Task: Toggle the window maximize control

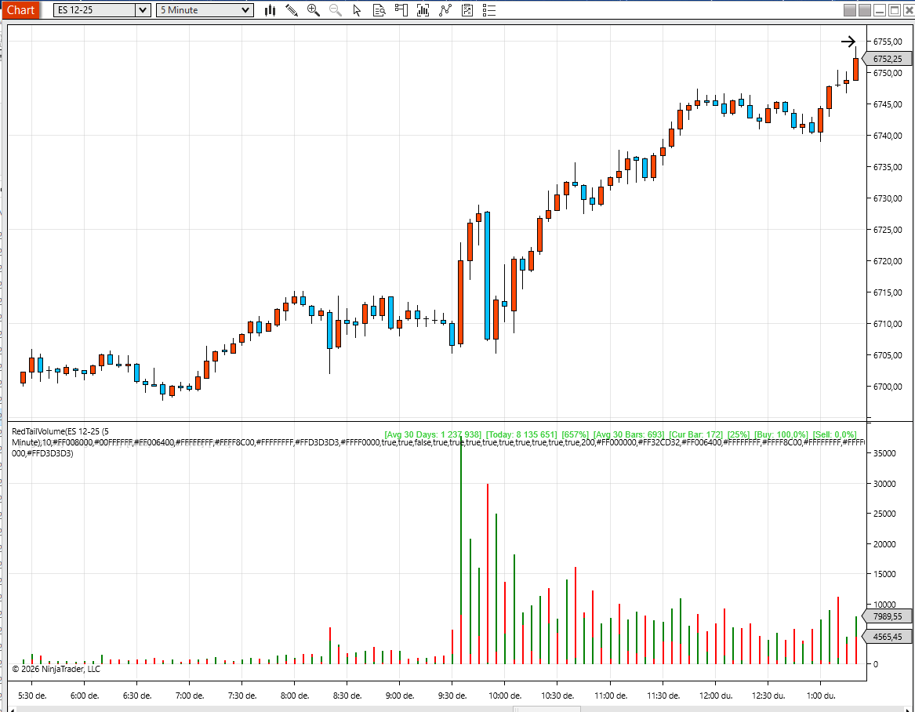Action: pyautogui.click(x=895, y=10)
